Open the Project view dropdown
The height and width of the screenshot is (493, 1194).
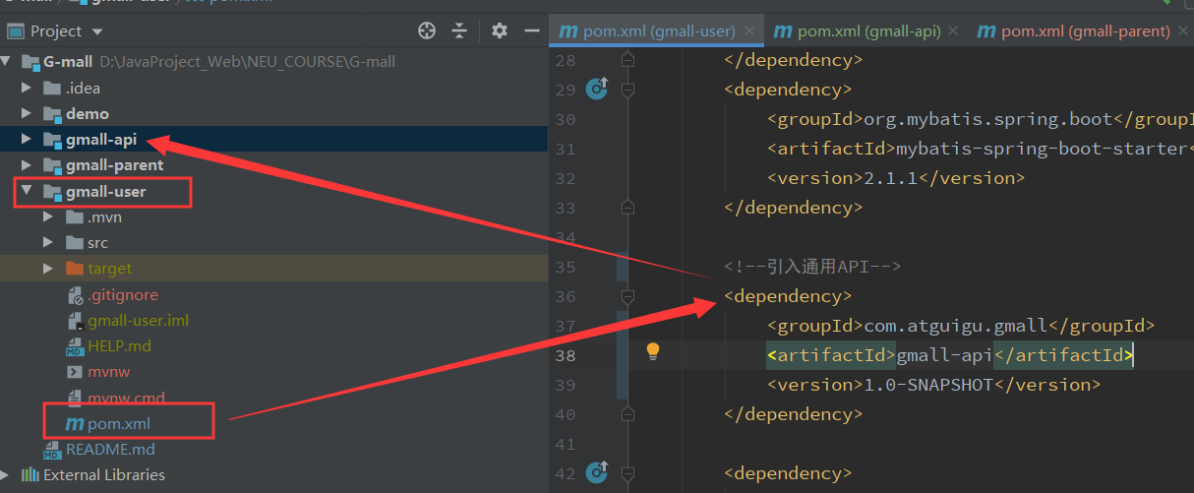click(x=97, y=31)
